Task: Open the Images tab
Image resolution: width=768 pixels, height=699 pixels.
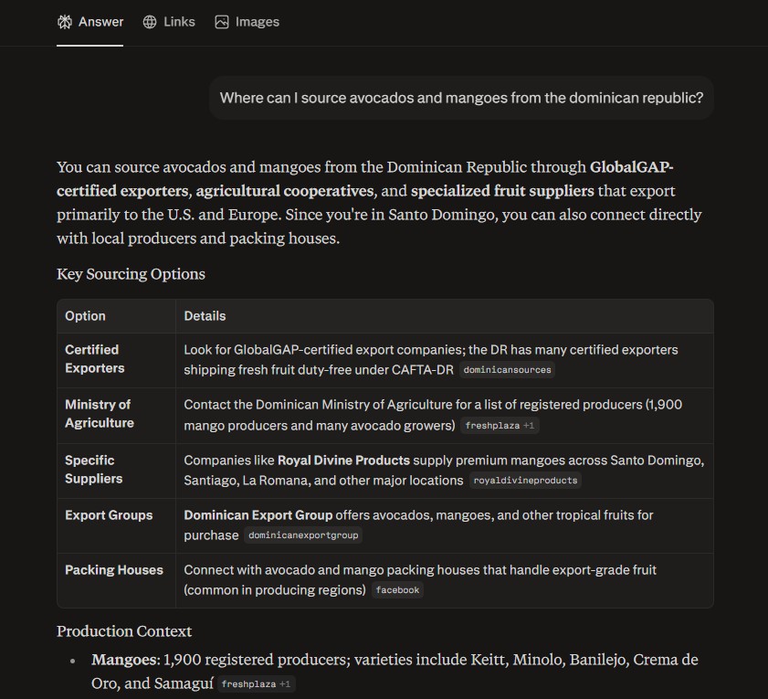Action: pos(247,22)
